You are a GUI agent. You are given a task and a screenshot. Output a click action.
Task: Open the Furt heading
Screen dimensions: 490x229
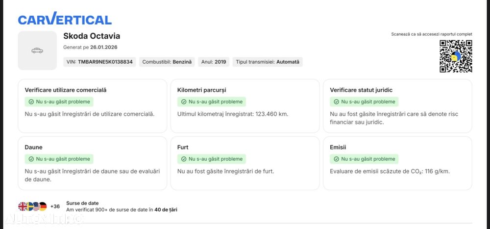pyautogui.click(x=183, y=147)
